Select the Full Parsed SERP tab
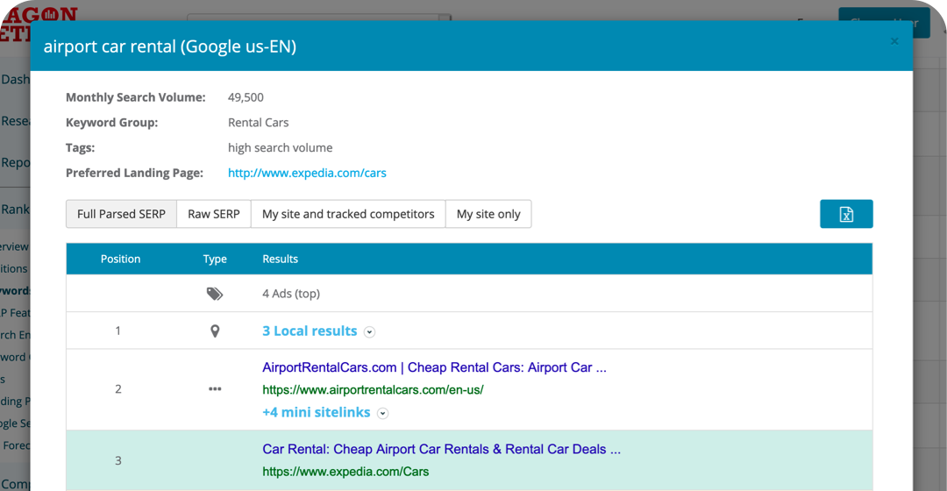This screenshot has width=947, height=491. pyautogui.click(x=121, y=214)
